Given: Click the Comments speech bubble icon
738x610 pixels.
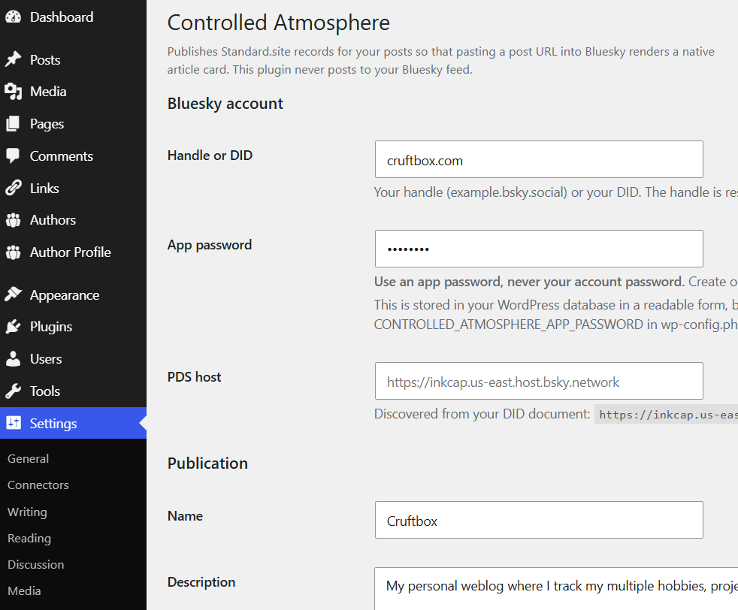Looking at the screenshot, I should click(14, 156).
